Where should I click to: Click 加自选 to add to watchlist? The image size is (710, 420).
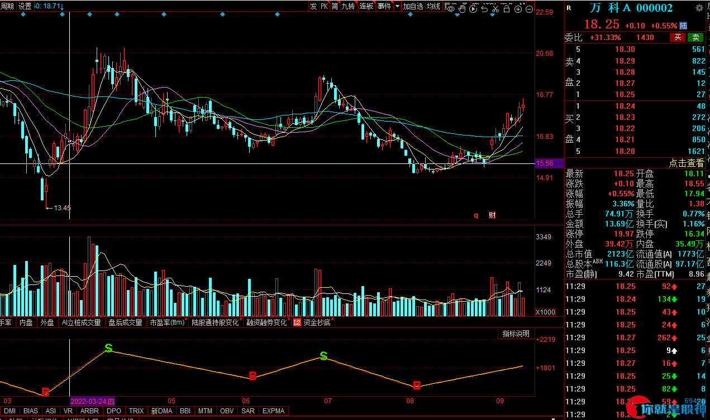(413, 6)
